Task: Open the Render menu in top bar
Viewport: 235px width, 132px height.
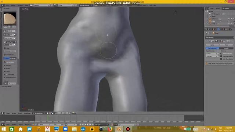Action: (x=13, y=5)
